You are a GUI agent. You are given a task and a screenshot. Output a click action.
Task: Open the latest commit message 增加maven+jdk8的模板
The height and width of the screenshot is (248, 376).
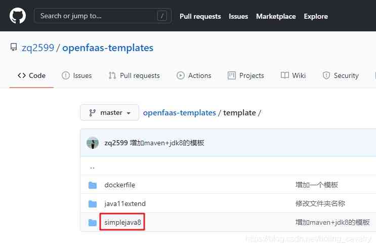pos(167,143)
